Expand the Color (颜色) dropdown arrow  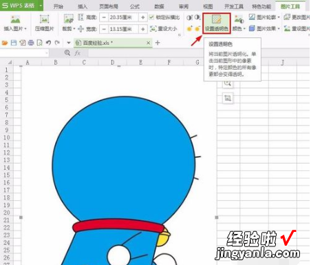click(244, 29)
